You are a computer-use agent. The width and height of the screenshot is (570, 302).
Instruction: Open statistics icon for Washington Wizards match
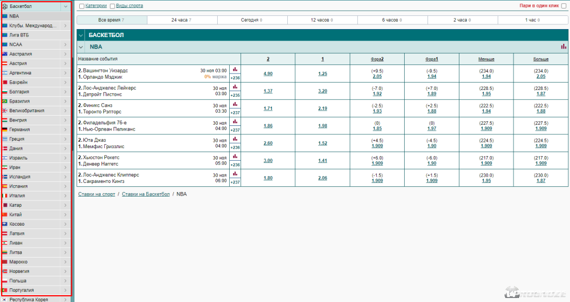pyautogui.click(x=235, y=70)
